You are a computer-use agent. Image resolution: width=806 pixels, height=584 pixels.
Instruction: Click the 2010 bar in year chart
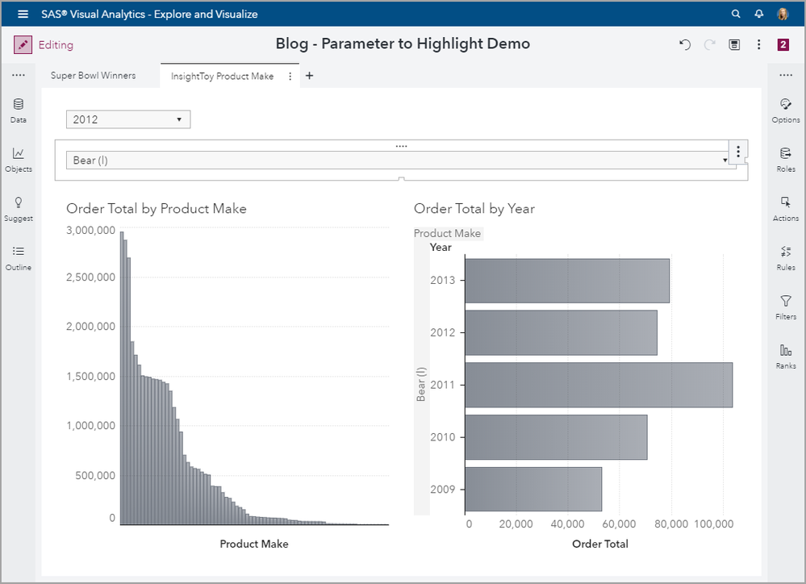coord(556,437)
